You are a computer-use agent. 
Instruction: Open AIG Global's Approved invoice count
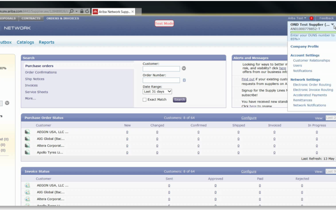click(x=215, y=193)
